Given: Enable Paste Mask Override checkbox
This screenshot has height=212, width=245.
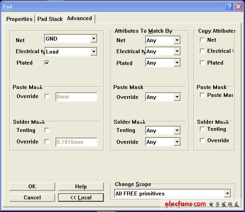Looking at the screenshot, I should click(47, 96).
